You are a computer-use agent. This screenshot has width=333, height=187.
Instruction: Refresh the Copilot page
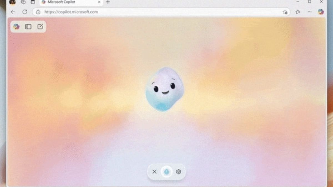click(x=25, y=12)
